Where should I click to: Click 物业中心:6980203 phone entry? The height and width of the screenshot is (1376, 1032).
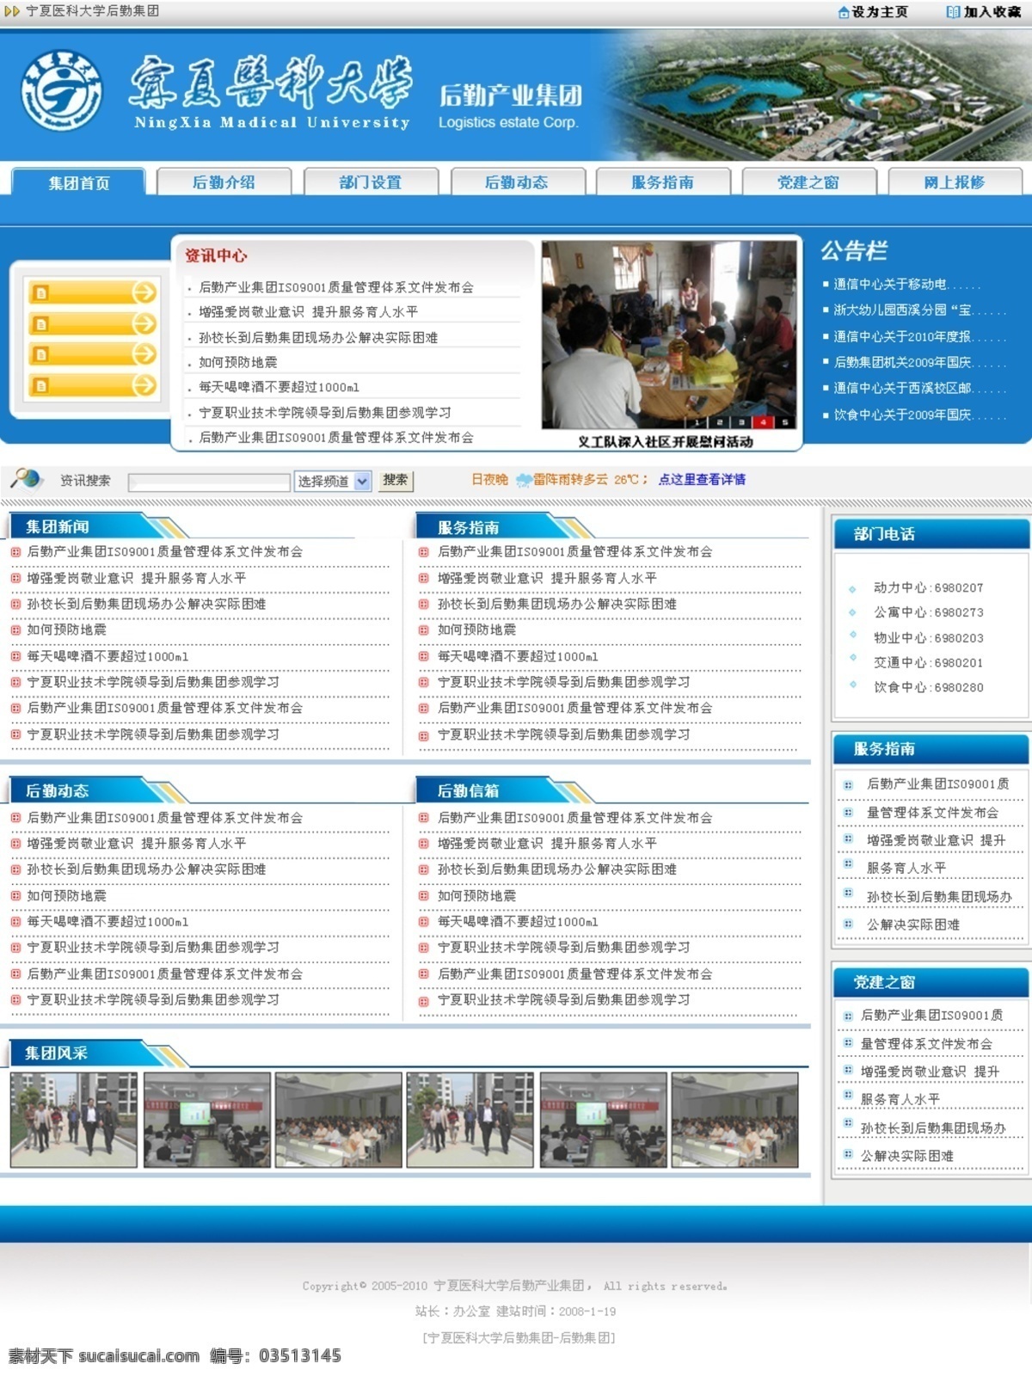coord(928,638)
